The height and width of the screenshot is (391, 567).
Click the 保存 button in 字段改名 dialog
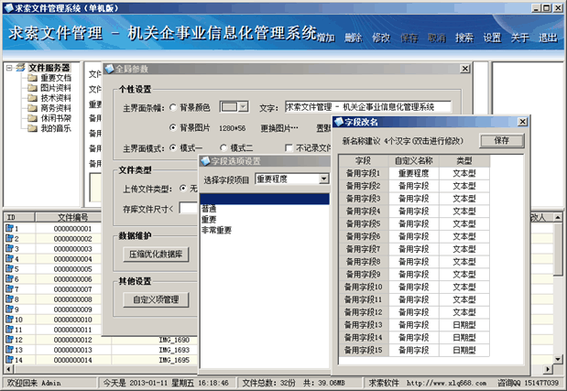click(502, 141)
